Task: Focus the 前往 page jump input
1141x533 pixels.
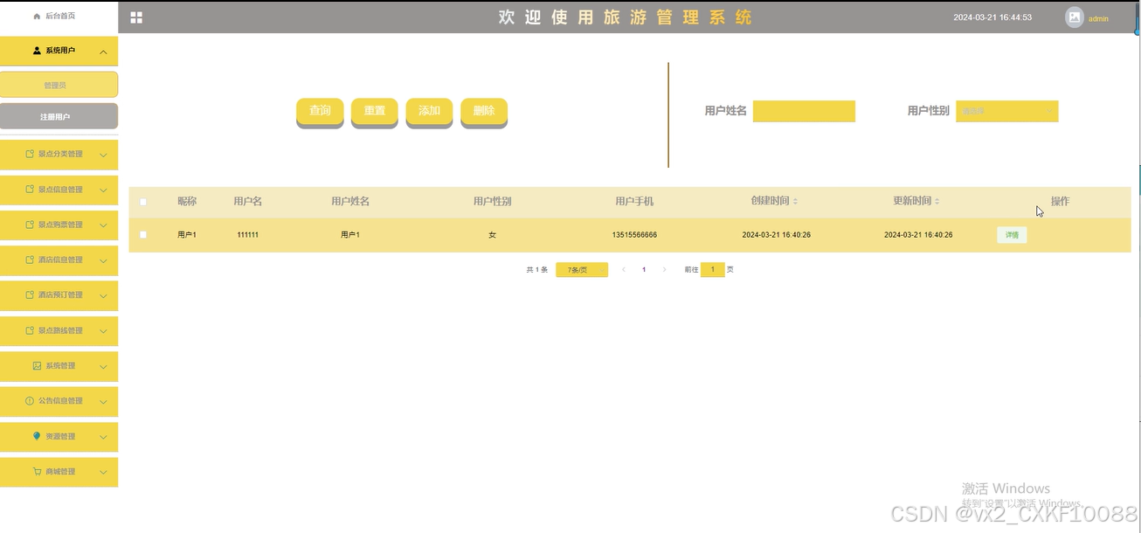Action: pyautogui.click(x=713, y=270)
